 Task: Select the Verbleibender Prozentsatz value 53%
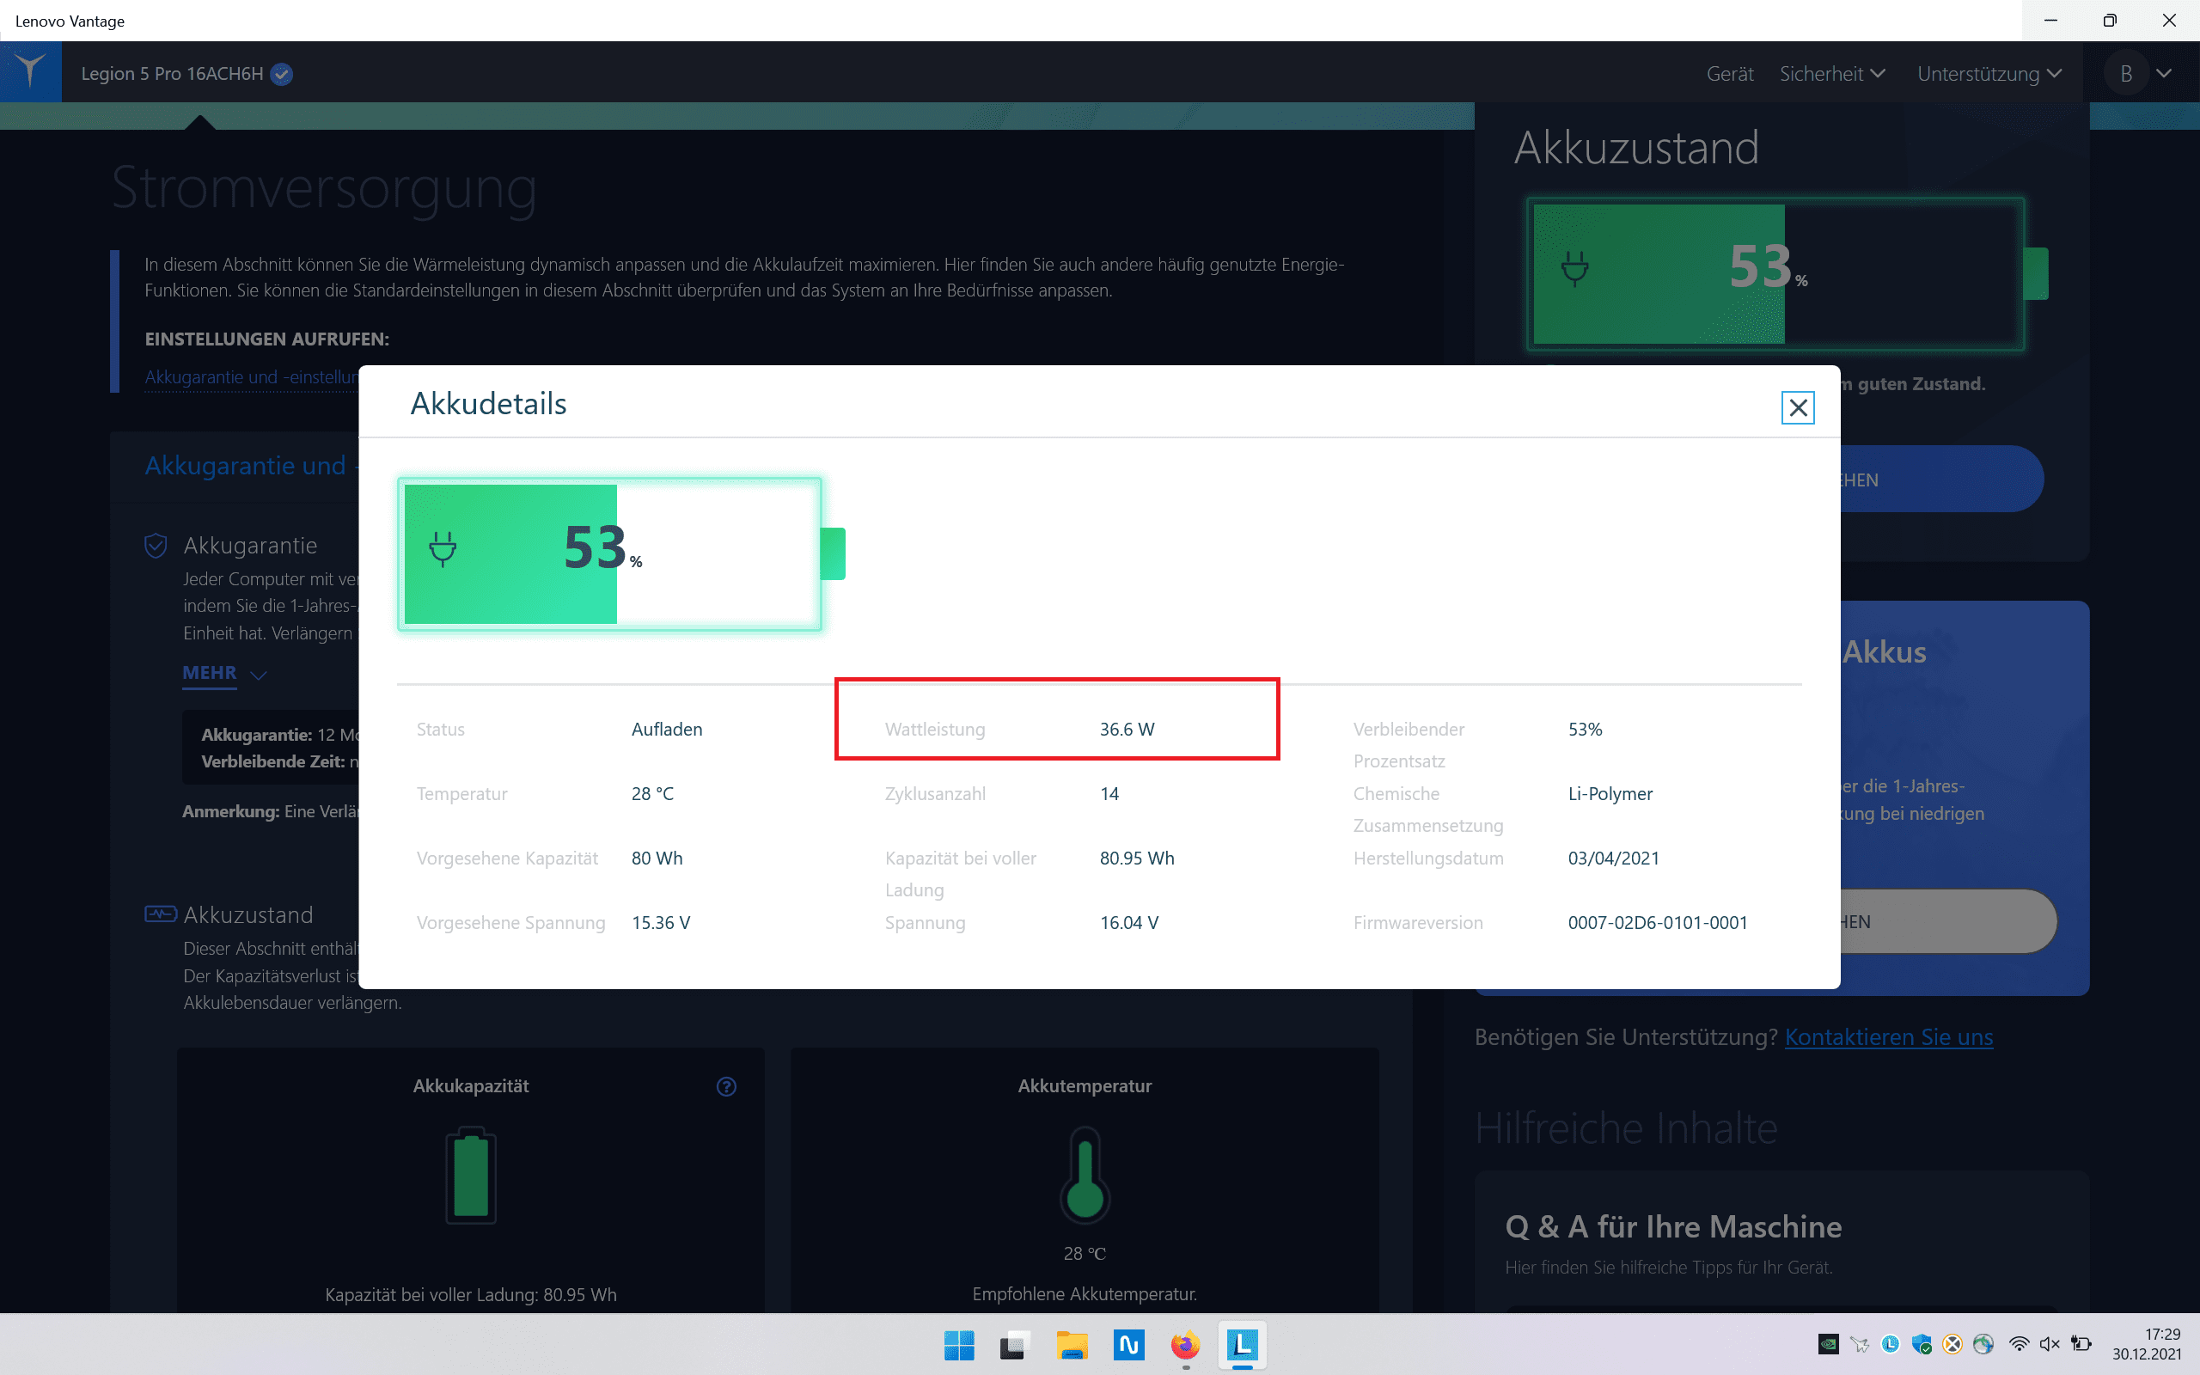[x=1585, y=730]
